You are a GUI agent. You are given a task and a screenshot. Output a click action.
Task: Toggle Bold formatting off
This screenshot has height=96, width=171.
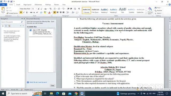pyautogui.click(x=21, y=13)
